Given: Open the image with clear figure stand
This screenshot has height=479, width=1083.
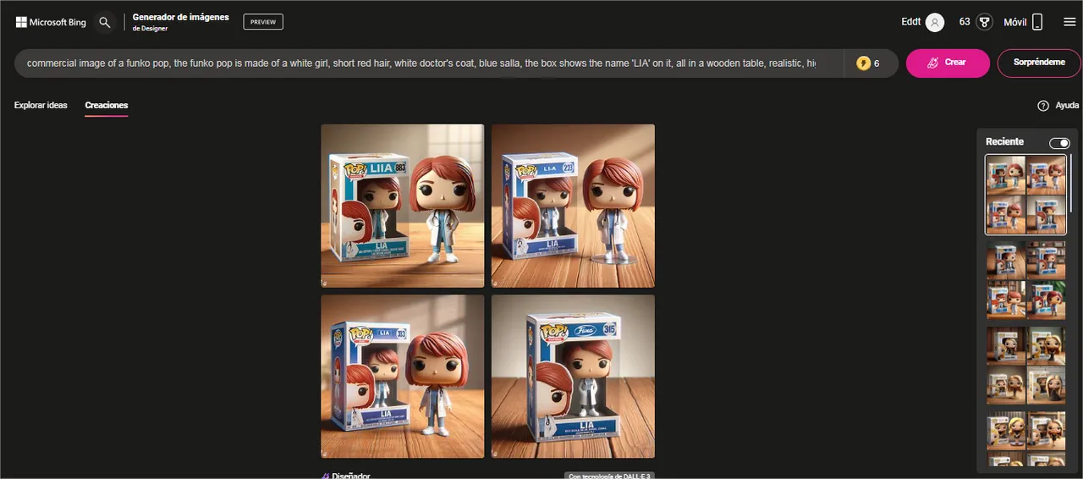Looking at the screenshot, I should (573, 206).
